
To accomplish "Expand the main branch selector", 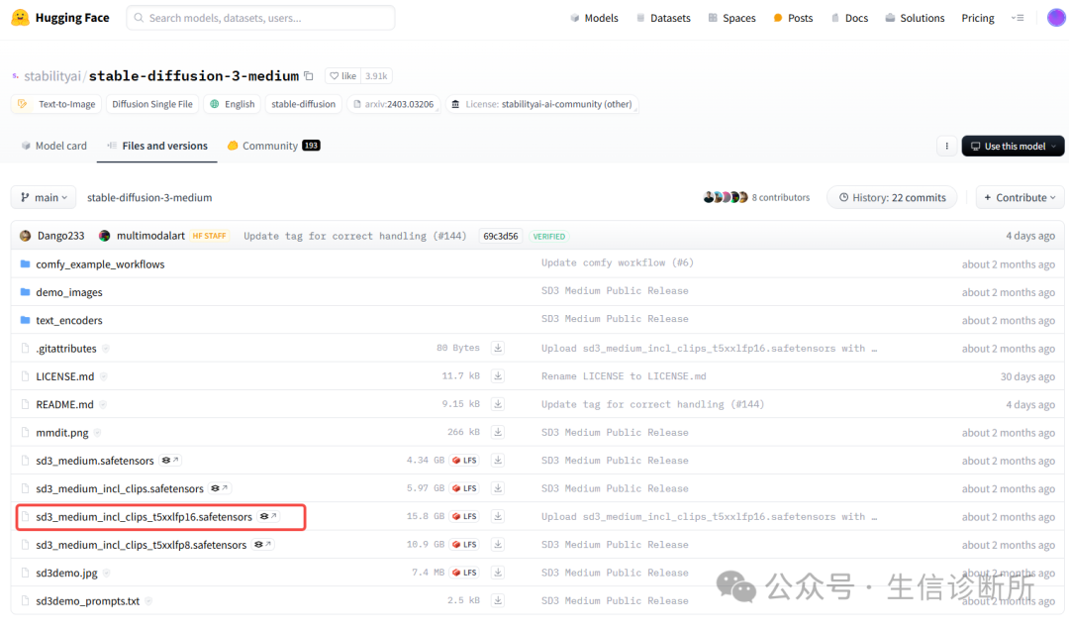I will click(x=44, y=197).
